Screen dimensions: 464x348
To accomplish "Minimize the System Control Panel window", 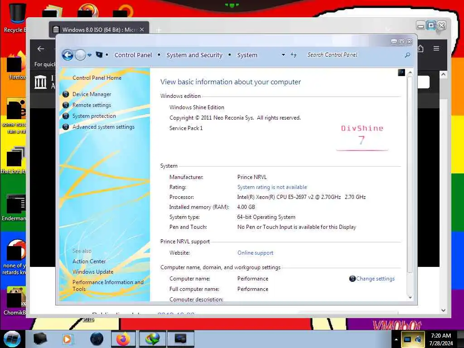I will tap(394, 42).
